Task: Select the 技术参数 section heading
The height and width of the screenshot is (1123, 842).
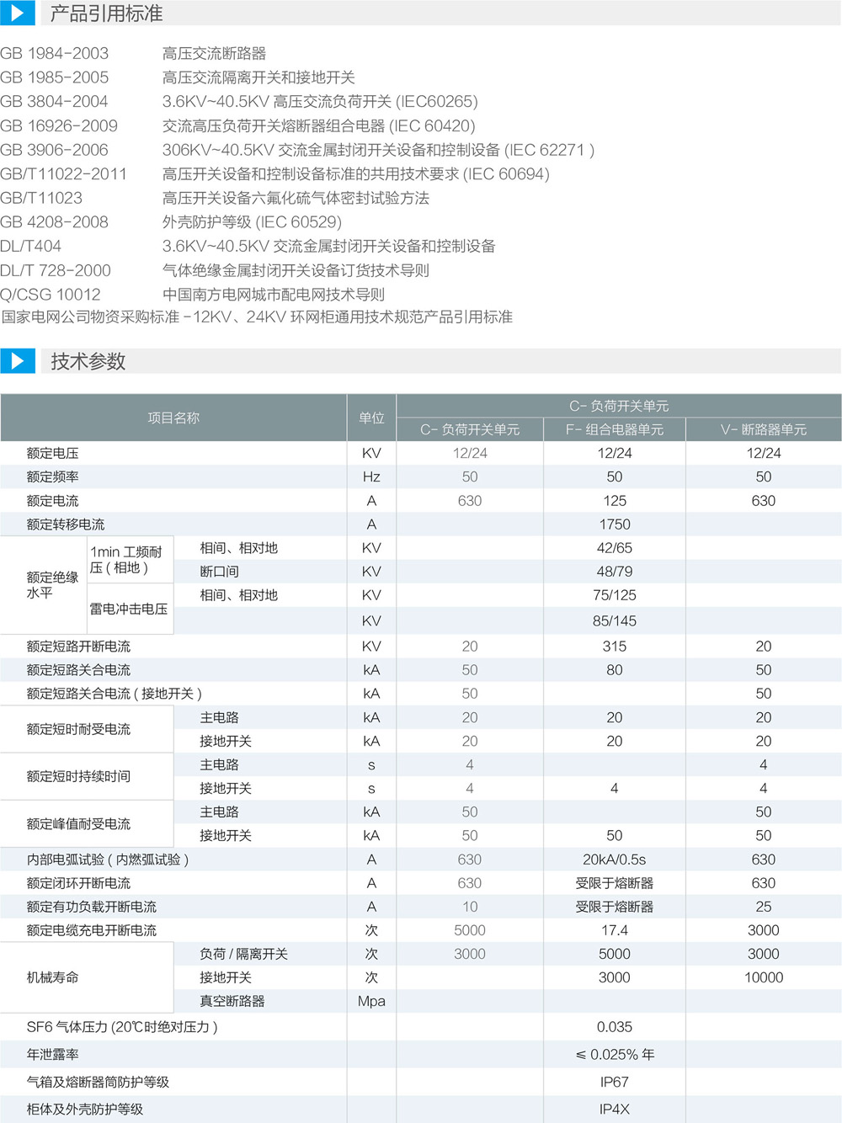Action: click(88, 361)
